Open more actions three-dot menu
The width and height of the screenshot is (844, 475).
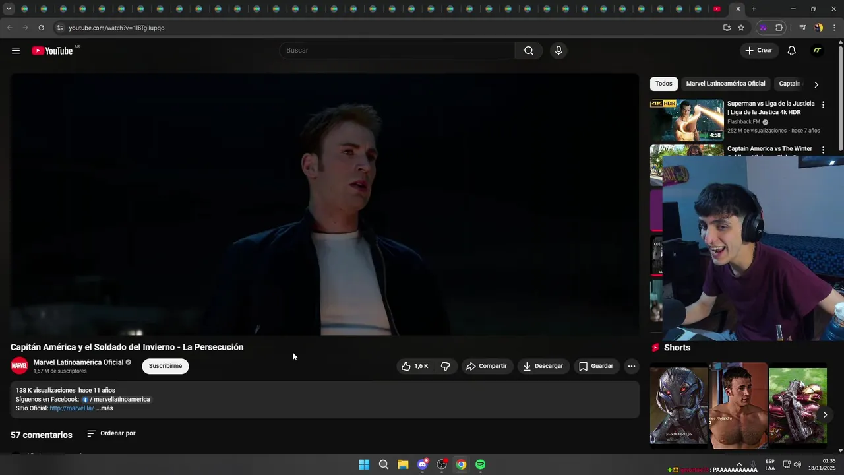click(x=631, y=366)
